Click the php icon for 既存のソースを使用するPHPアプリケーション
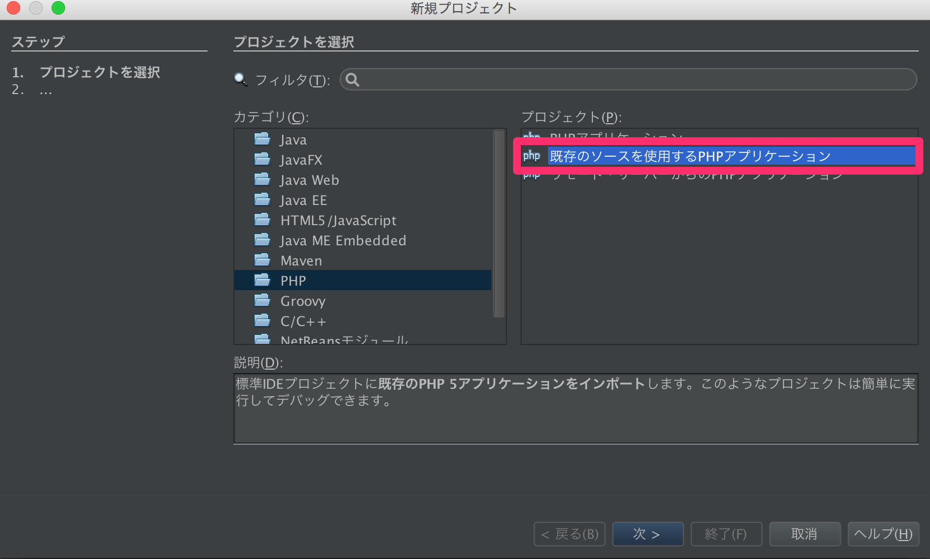 [532, 156]
